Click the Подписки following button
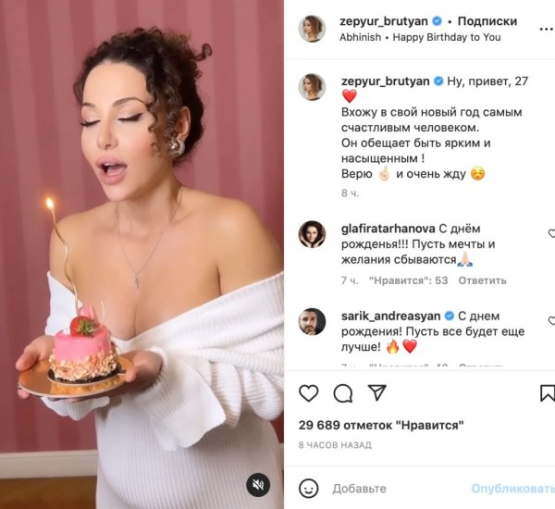Viewport: 555px width, 509px height. [x=487, y=21]
